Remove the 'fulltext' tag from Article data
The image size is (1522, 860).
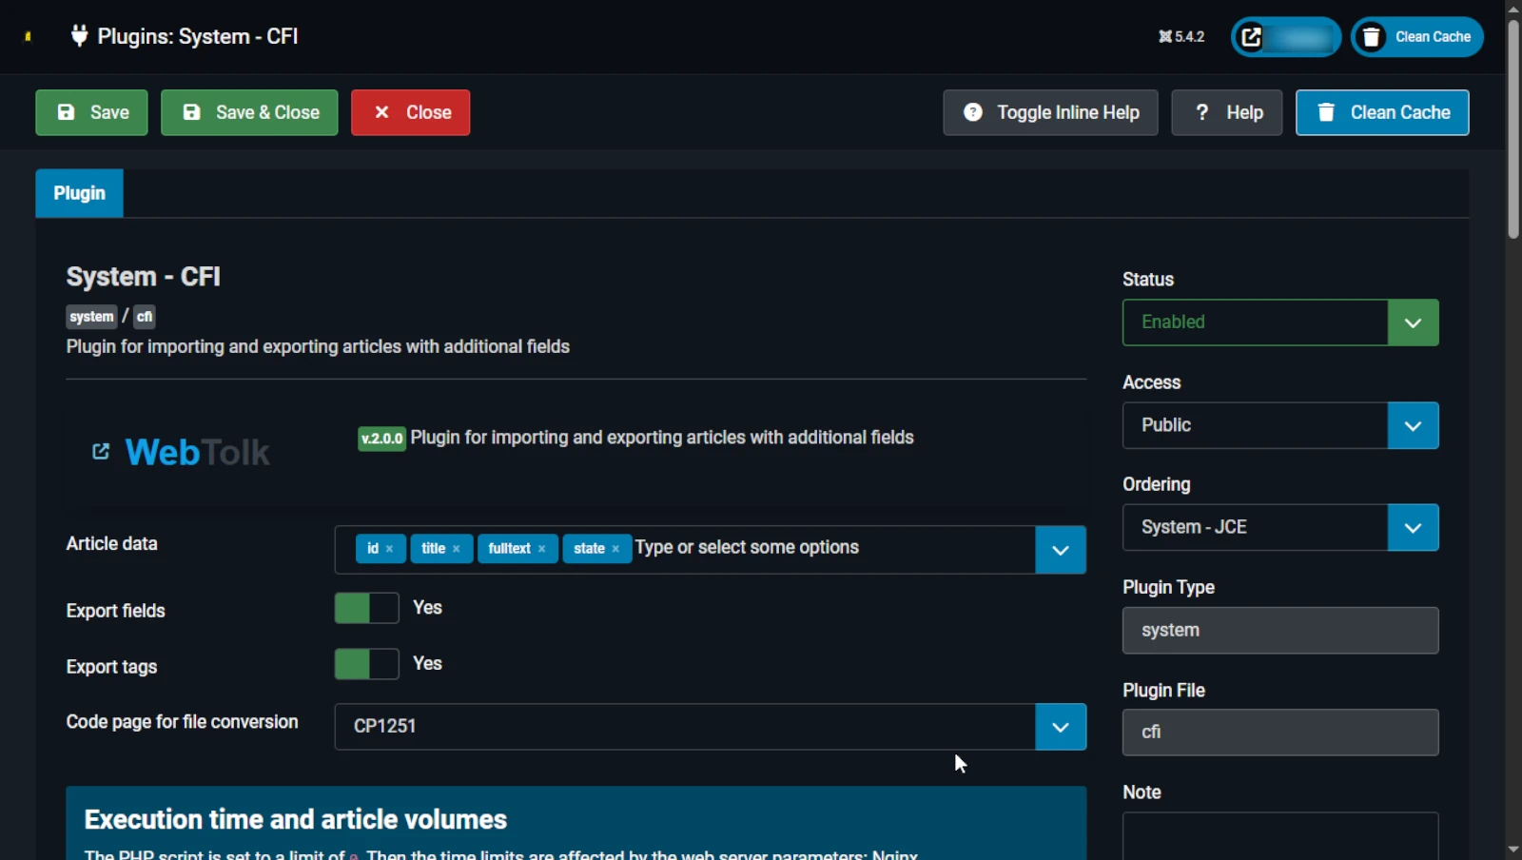tap(542, 549)
